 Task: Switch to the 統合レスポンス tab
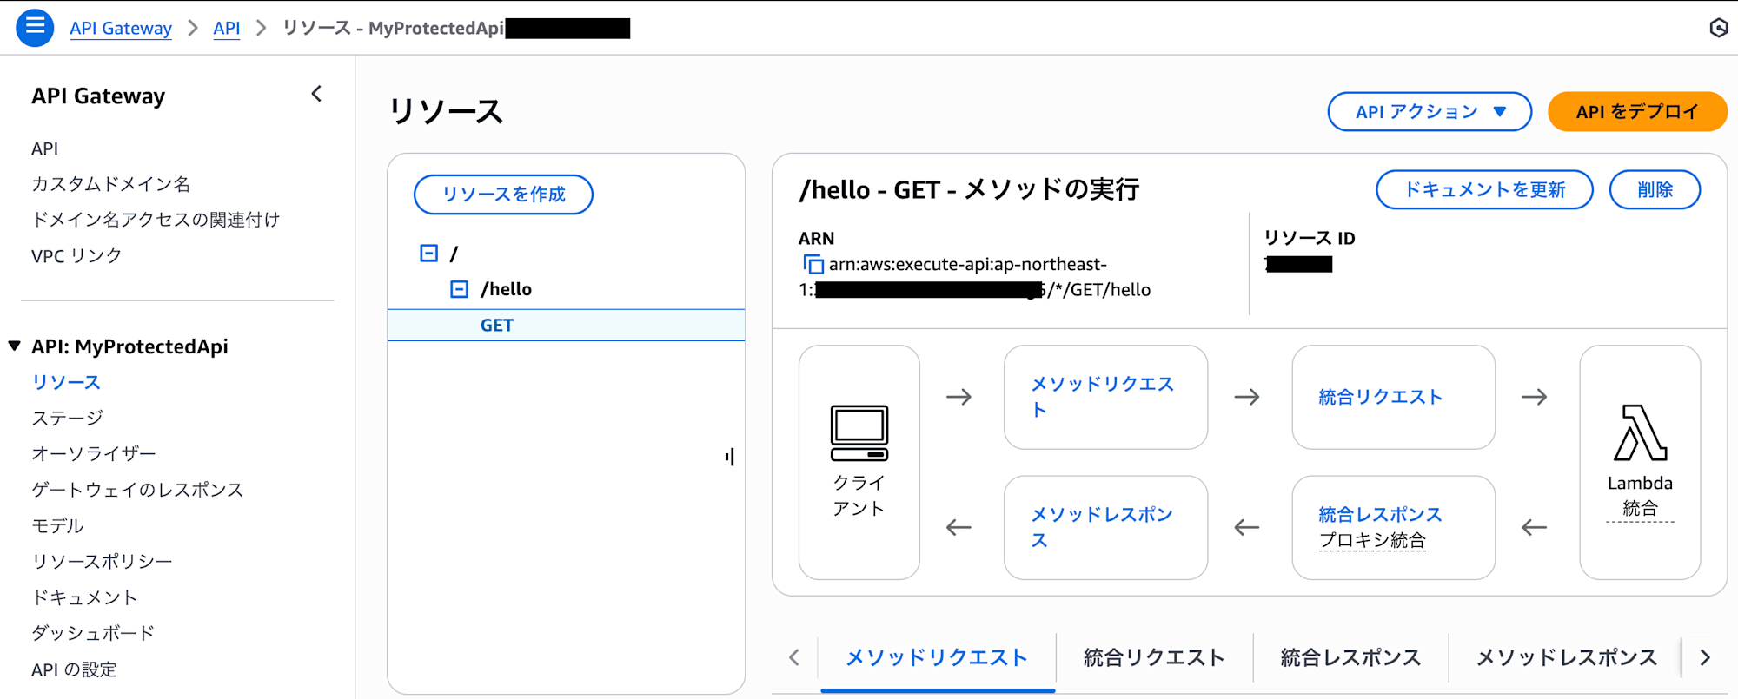(x=1350, y=657)
